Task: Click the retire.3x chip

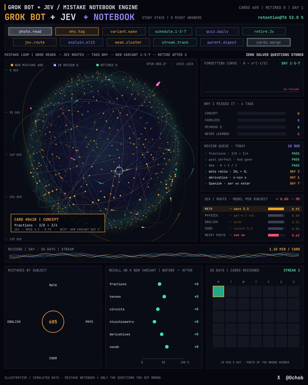Action: [x=264, y=31]
